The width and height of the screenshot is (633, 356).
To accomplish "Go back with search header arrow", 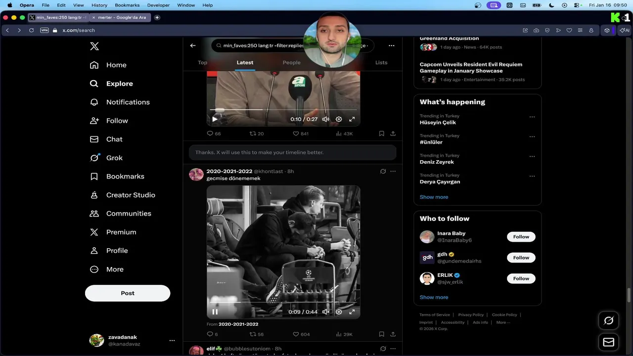I will (x=193, y=45).
